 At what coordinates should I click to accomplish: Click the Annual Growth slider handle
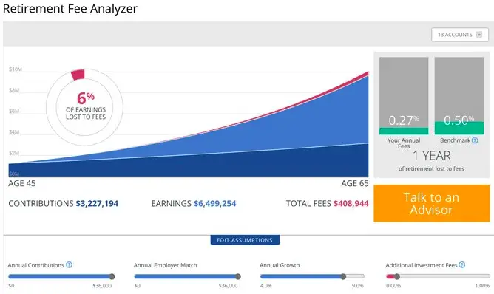tap(343, 277)
